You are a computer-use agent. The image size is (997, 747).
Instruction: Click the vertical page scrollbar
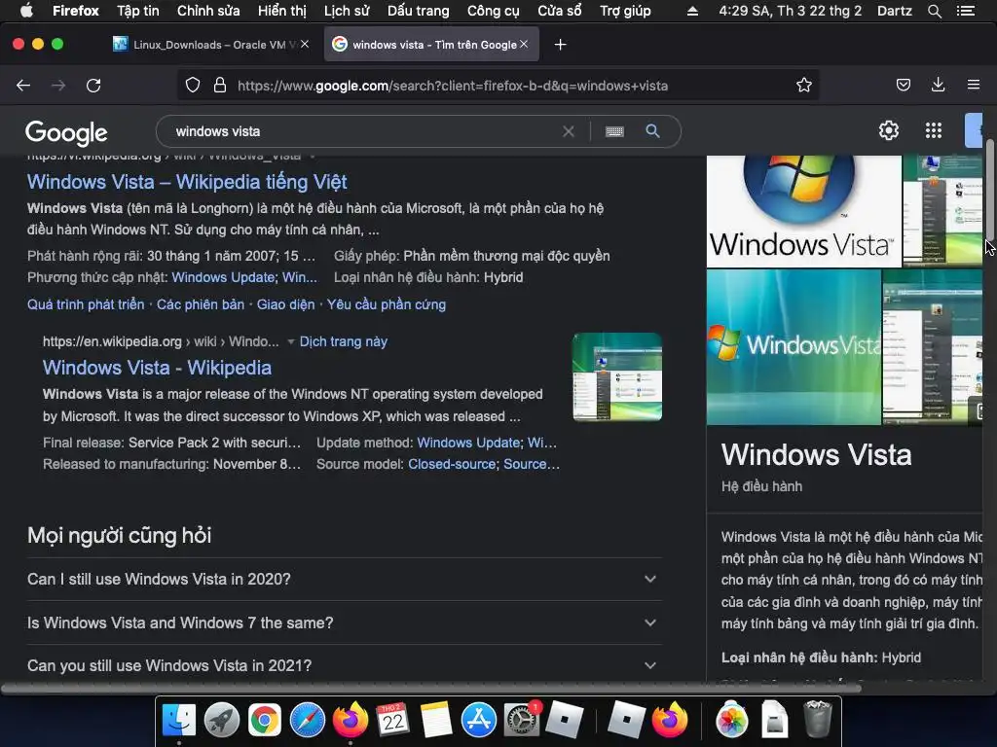click(990, 191)
